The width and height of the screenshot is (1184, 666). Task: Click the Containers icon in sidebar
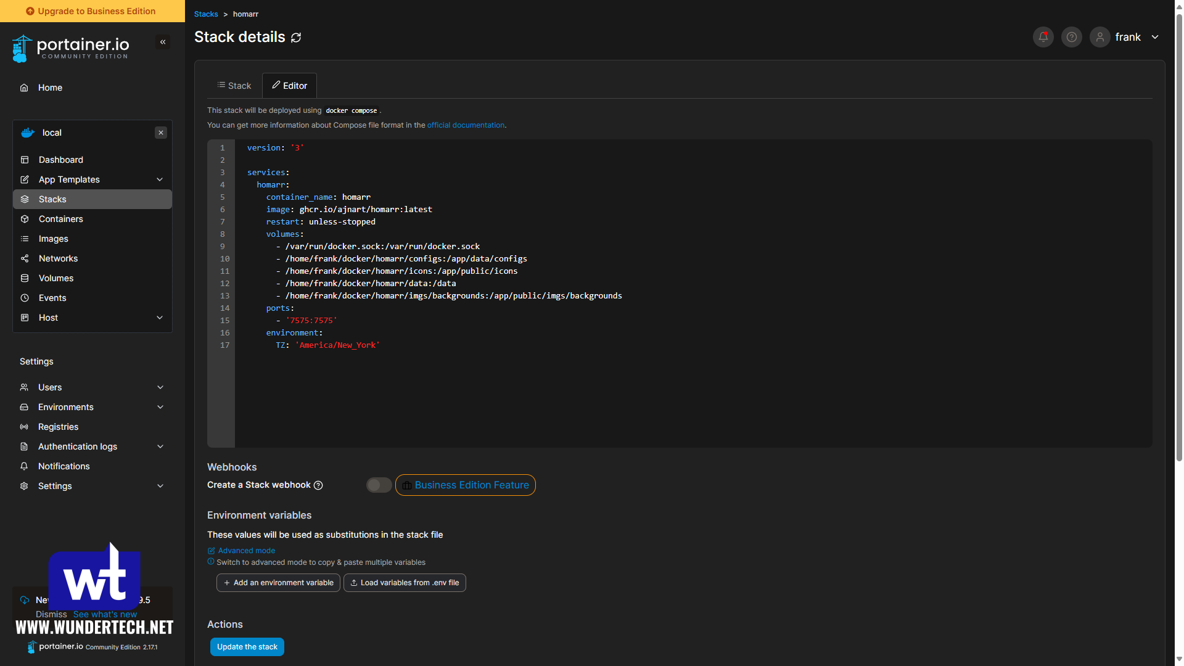coord(25,219)
